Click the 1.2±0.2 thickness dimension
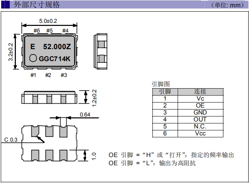The image size is (249, 183). (x=93, y=97)
